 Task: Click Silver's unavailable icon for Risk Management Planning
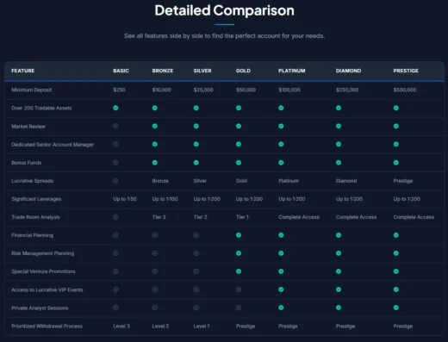(x=196, y=253)
